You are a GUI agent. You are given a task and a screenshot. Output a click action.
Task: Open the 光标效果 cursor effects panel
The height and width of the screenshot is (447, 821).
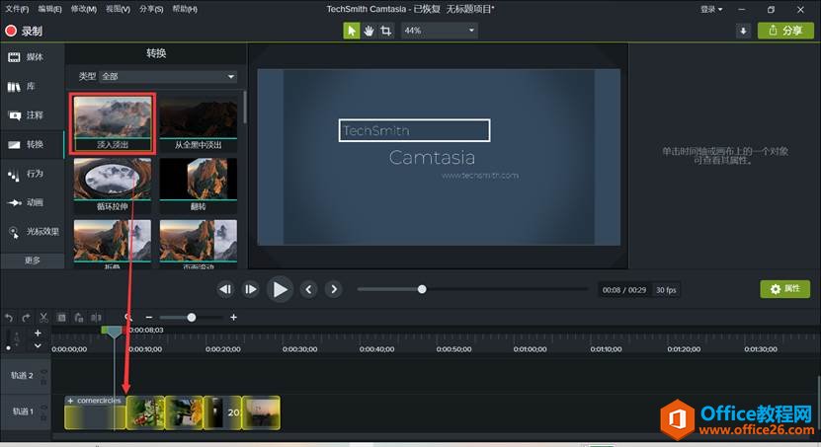32,232
